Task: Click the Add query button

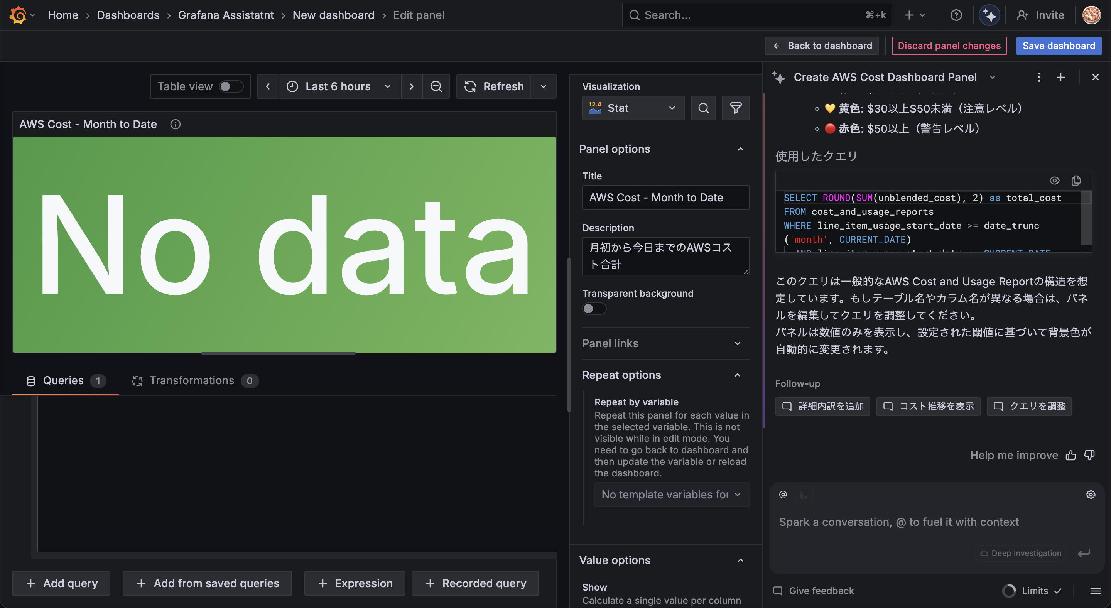Action: 62,583
